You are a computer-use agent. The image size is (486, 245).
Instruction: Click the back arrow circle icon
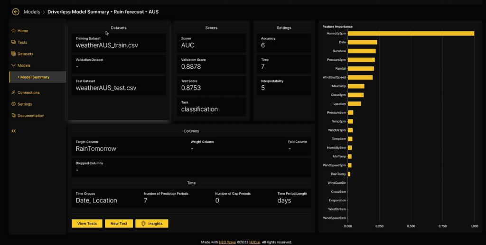16,12
